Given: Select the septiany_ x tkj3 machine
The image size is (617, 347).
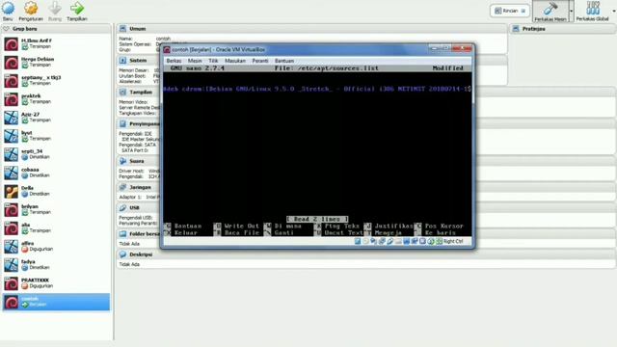Looking at the screenshot, I should [56, 81].
